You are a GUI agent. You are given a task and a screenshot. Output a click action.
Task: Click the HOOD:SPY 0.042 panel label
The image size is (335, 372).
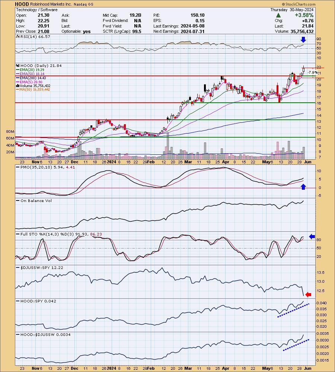coord(38,301)
